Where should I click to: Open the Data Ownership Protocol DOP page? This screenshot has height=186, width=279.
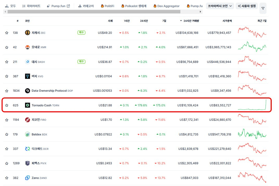52,91
